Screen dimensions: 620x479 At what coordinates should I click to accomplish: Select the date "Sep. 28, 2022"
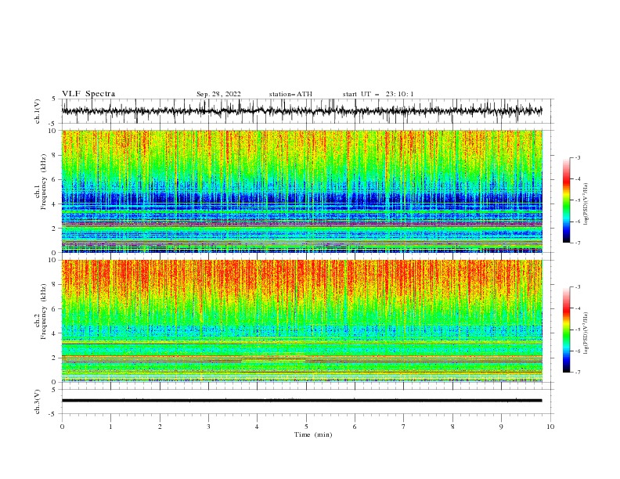point(218,94)
